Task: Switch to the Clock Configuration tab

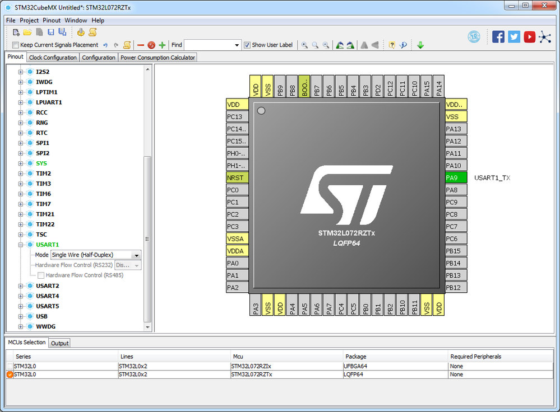Action: coord(53,58)
